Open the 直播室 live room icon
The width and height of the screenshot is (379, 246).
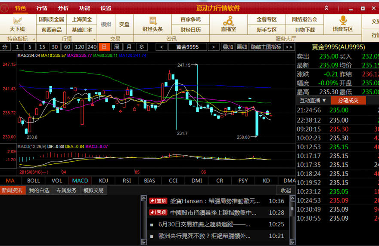228,24
